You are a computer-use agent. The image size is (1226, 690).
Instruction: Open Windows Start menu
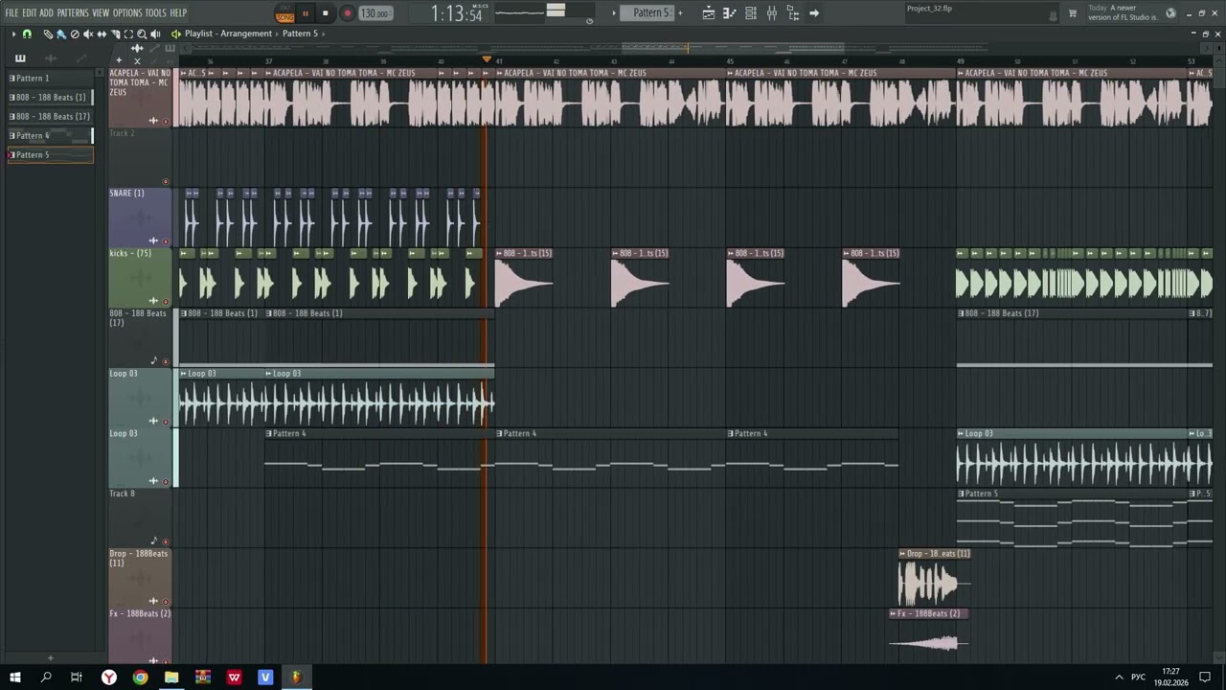point(15,678)
